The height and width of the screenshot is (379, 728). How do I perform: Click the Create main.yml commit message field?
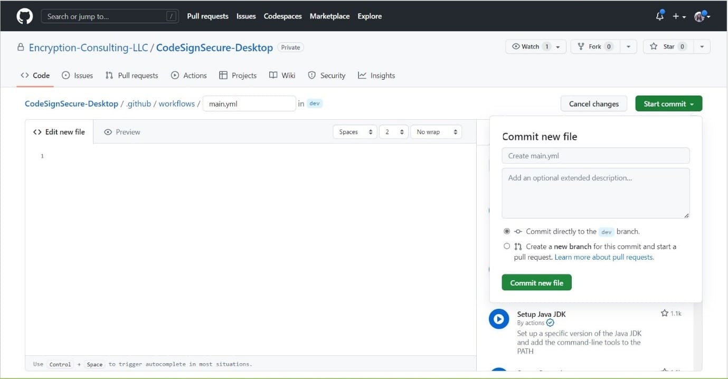click(x=595, y=156)
